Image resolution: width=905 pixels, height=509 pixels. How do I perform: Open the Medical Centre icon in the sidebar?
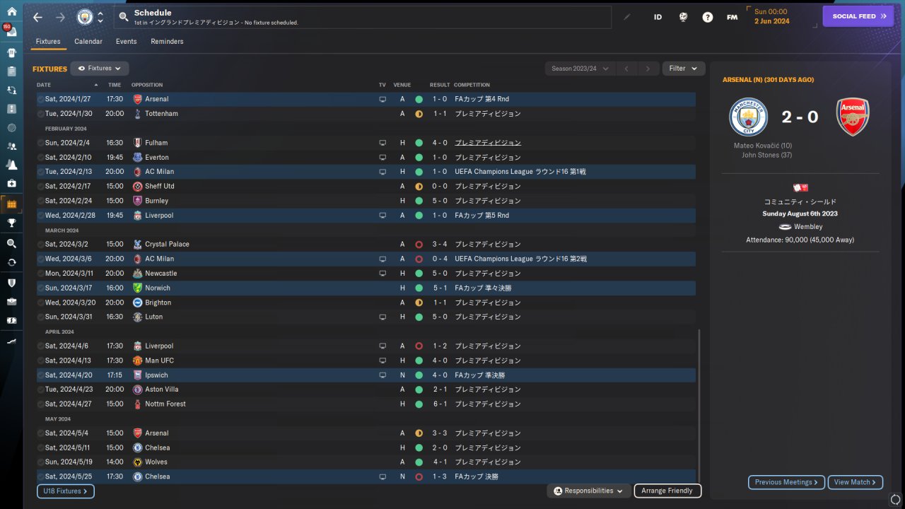tap(11, 183)
